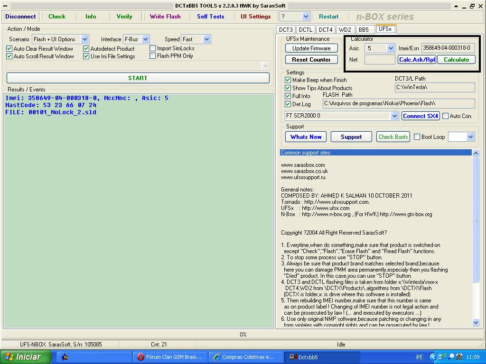Click the 0% progress bar
The width and height of the screenshot is (486, 364).
point(243,335)
